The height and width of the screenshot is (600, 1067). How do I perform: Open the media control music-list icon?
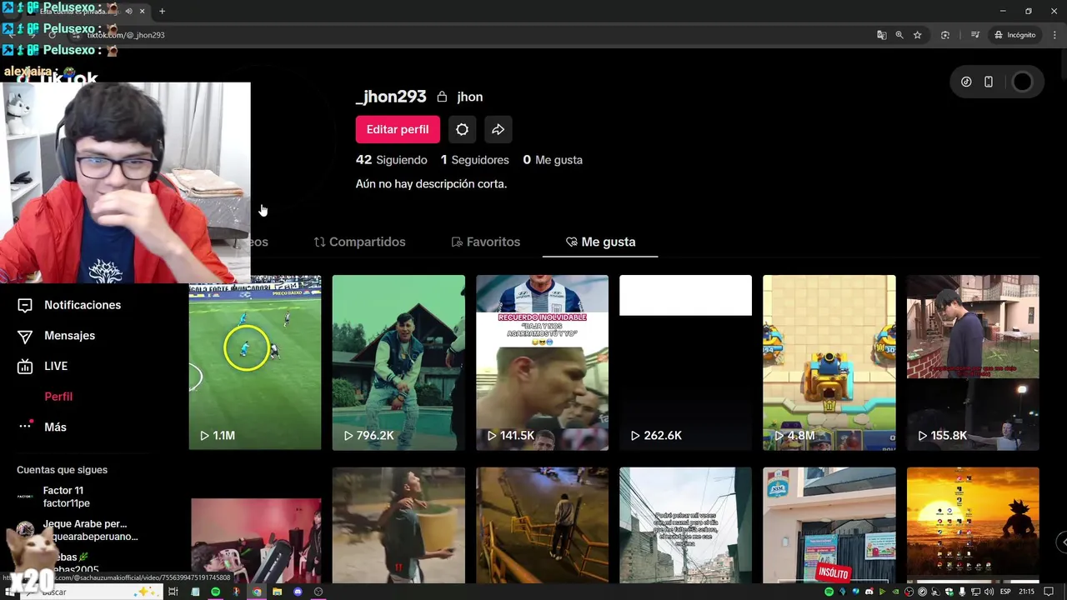pyautogui.click(x=974, y=35)
